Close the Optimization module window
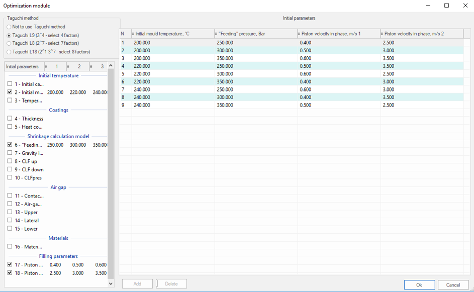 [x=465, y=6]
